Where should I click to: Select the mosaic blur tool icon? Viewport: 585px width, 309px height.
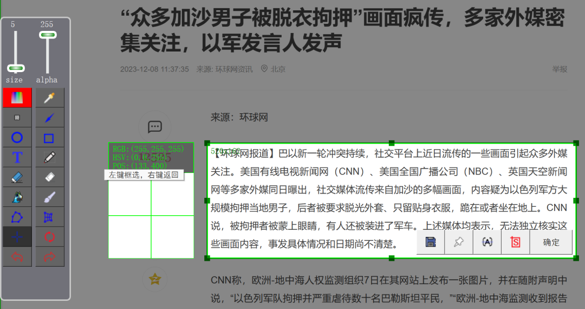[17, 197]
